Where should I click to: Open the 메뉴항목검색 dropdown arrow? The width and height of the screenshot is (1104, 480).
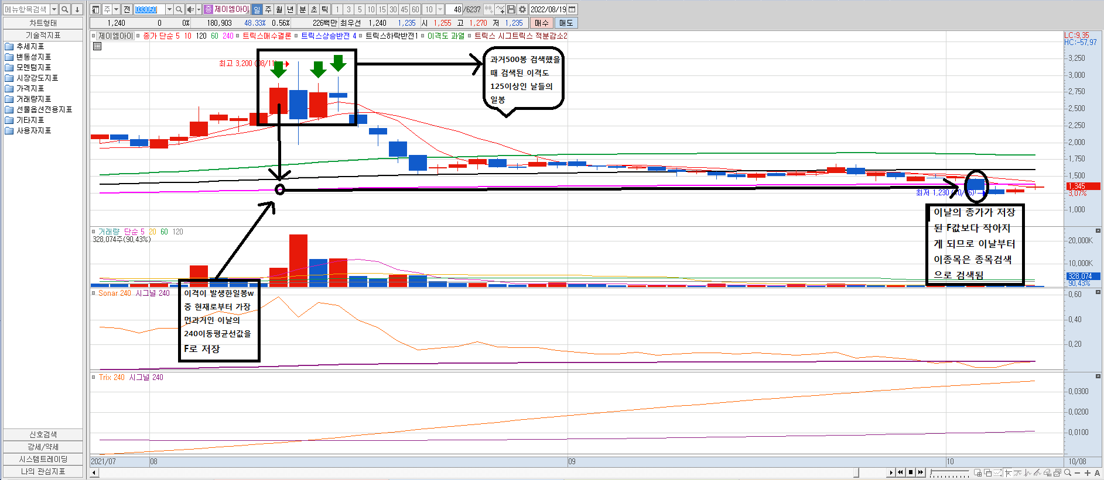[x=54, y=9]
